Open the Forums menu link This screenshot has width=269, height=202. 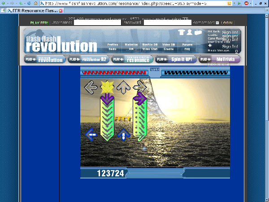(x=187, y=45)
